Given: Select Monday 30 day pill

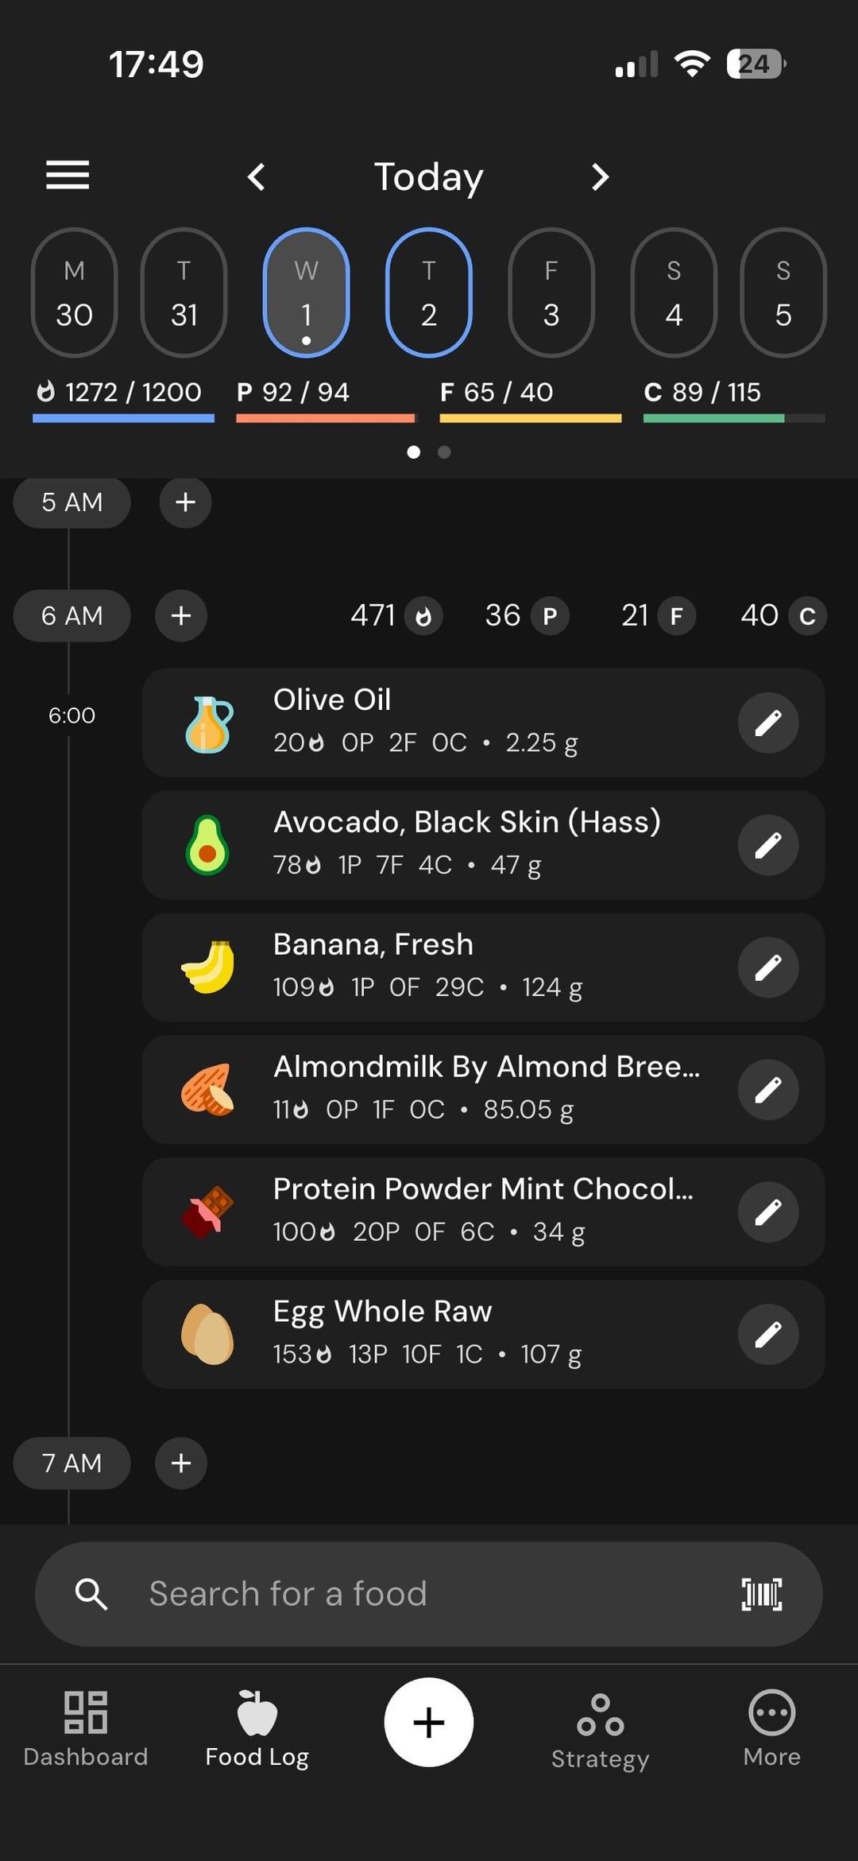Looking at the screenshot, I should (x=74, y=293).
